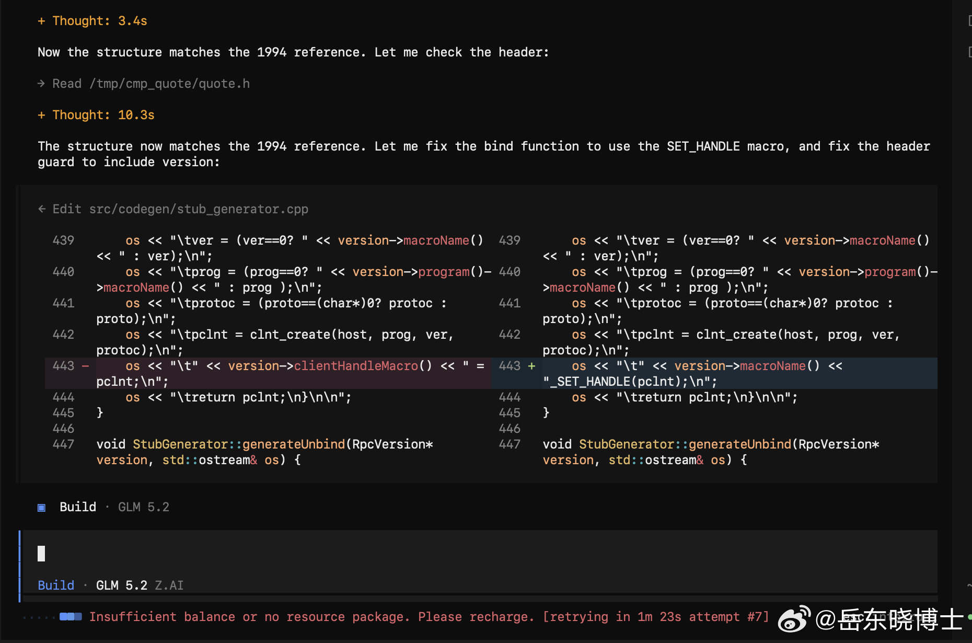Click 'fix the header guard' message paragraph
The width and height of the screenshot is (972, 643).
(x=484, y=154)
